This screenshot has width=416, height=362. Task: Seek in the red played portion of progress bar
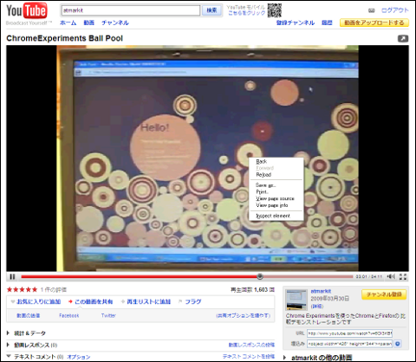pos(139,276)
